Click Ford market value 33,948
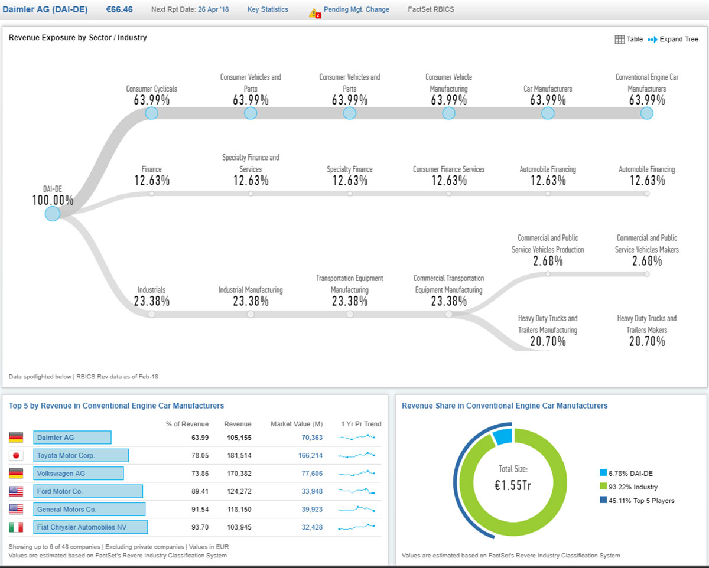This screenshot has width=709, height=568. 312,491
